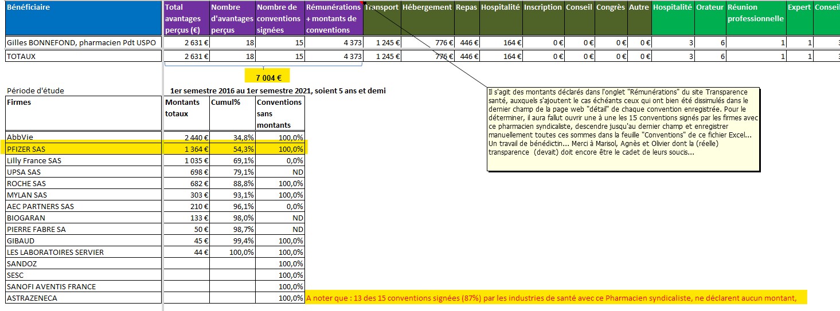Screen dimensions: 840x311
Task: Click the 'Réunion professionnelle' header
Action: click(x=756, y=18)
